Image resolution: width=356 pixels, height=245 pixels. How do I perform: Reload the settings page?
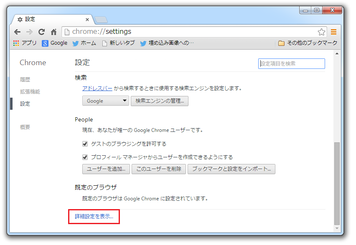pos(41,32)
